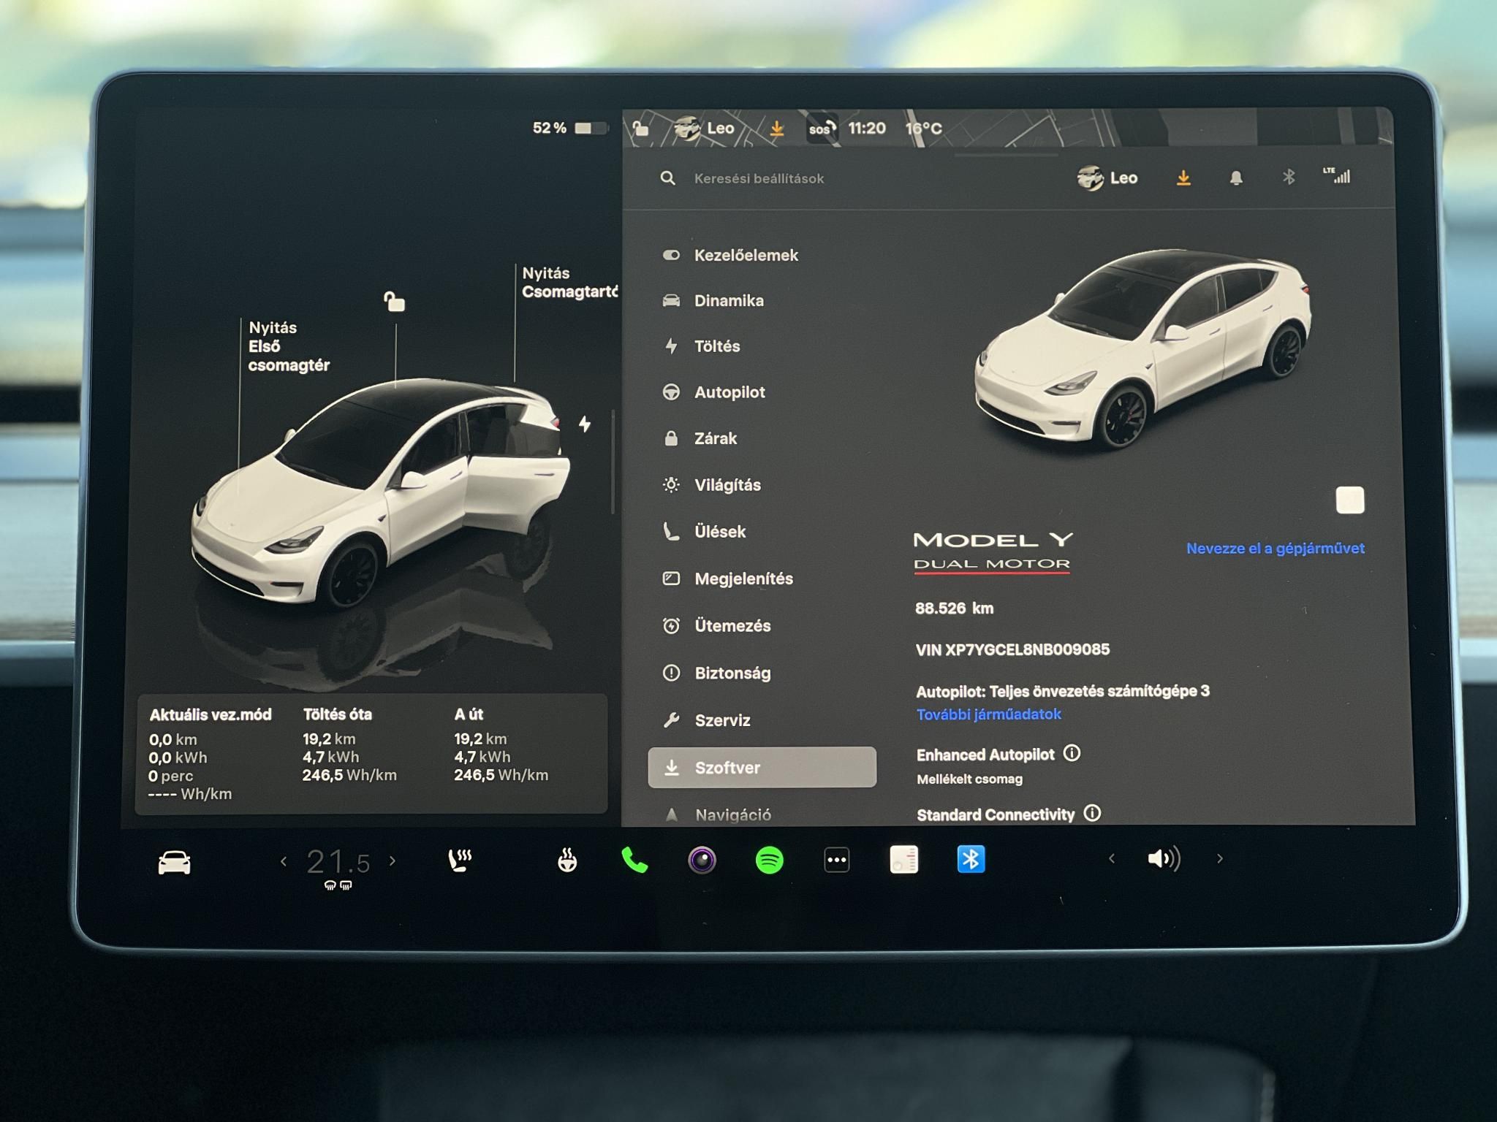
Task: Select Szoftver in the settings sidebar
Action: coord(728,767)
